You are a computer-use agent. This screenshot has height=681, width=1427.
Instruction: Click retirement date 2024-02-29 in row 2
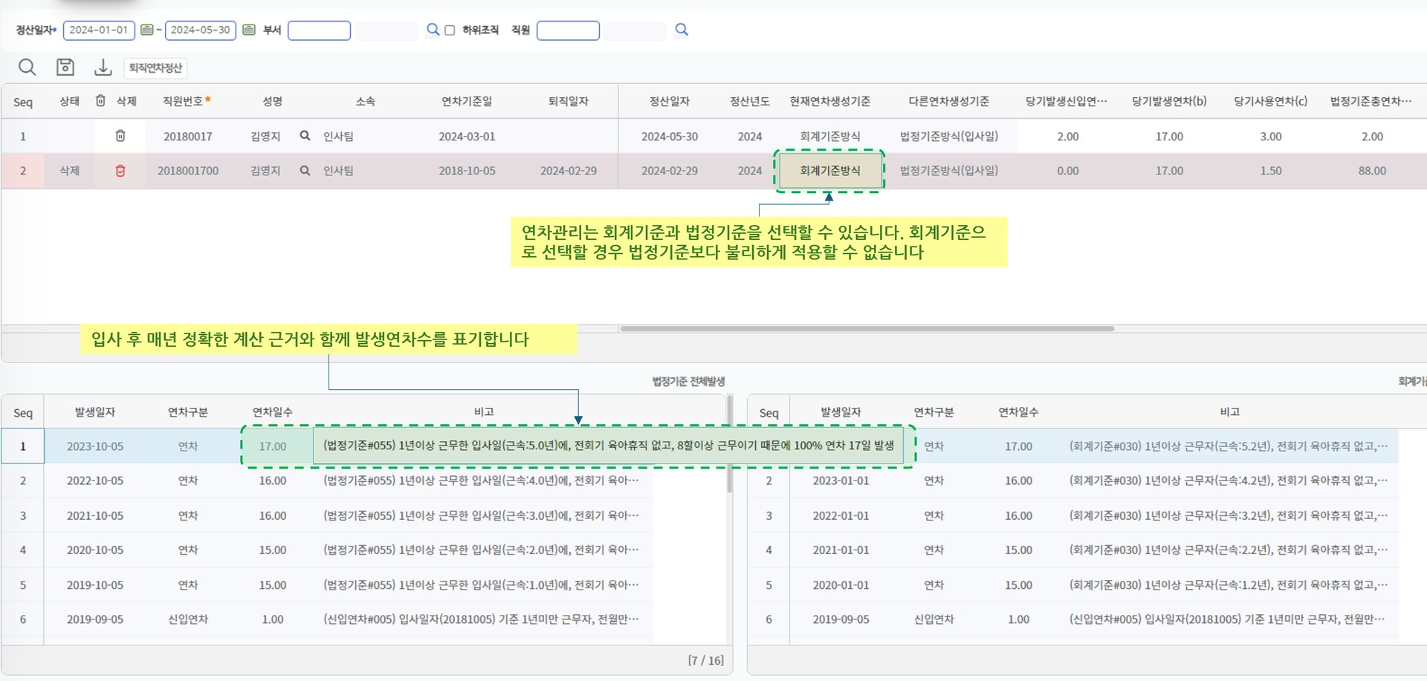pyautogui.click(x=569, y=171)
